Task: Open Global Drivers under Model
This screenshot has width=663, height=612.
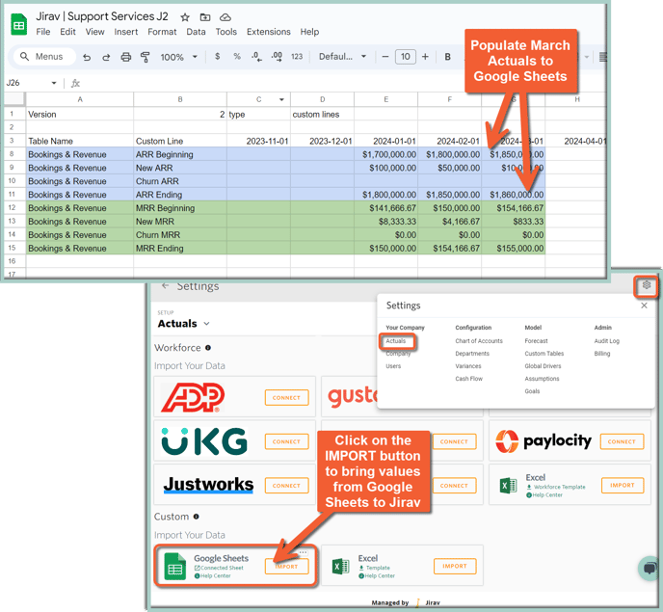Action: tap(543, 366)
